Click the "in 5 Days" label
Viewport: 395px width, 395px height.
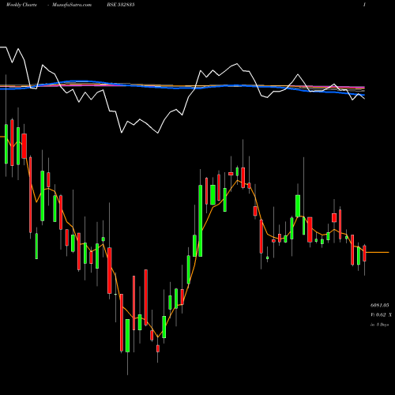[379, 325]
